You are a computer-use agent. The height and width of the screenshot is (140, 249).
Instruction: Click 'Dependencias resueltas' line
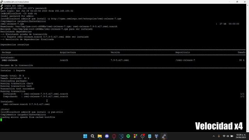(15, 45)
